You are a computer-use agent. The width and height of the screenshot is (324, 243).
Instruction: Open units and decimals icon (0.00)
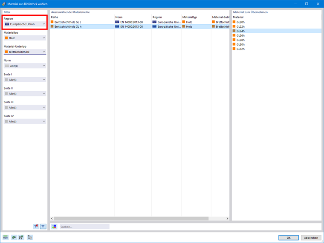point(6,237)
